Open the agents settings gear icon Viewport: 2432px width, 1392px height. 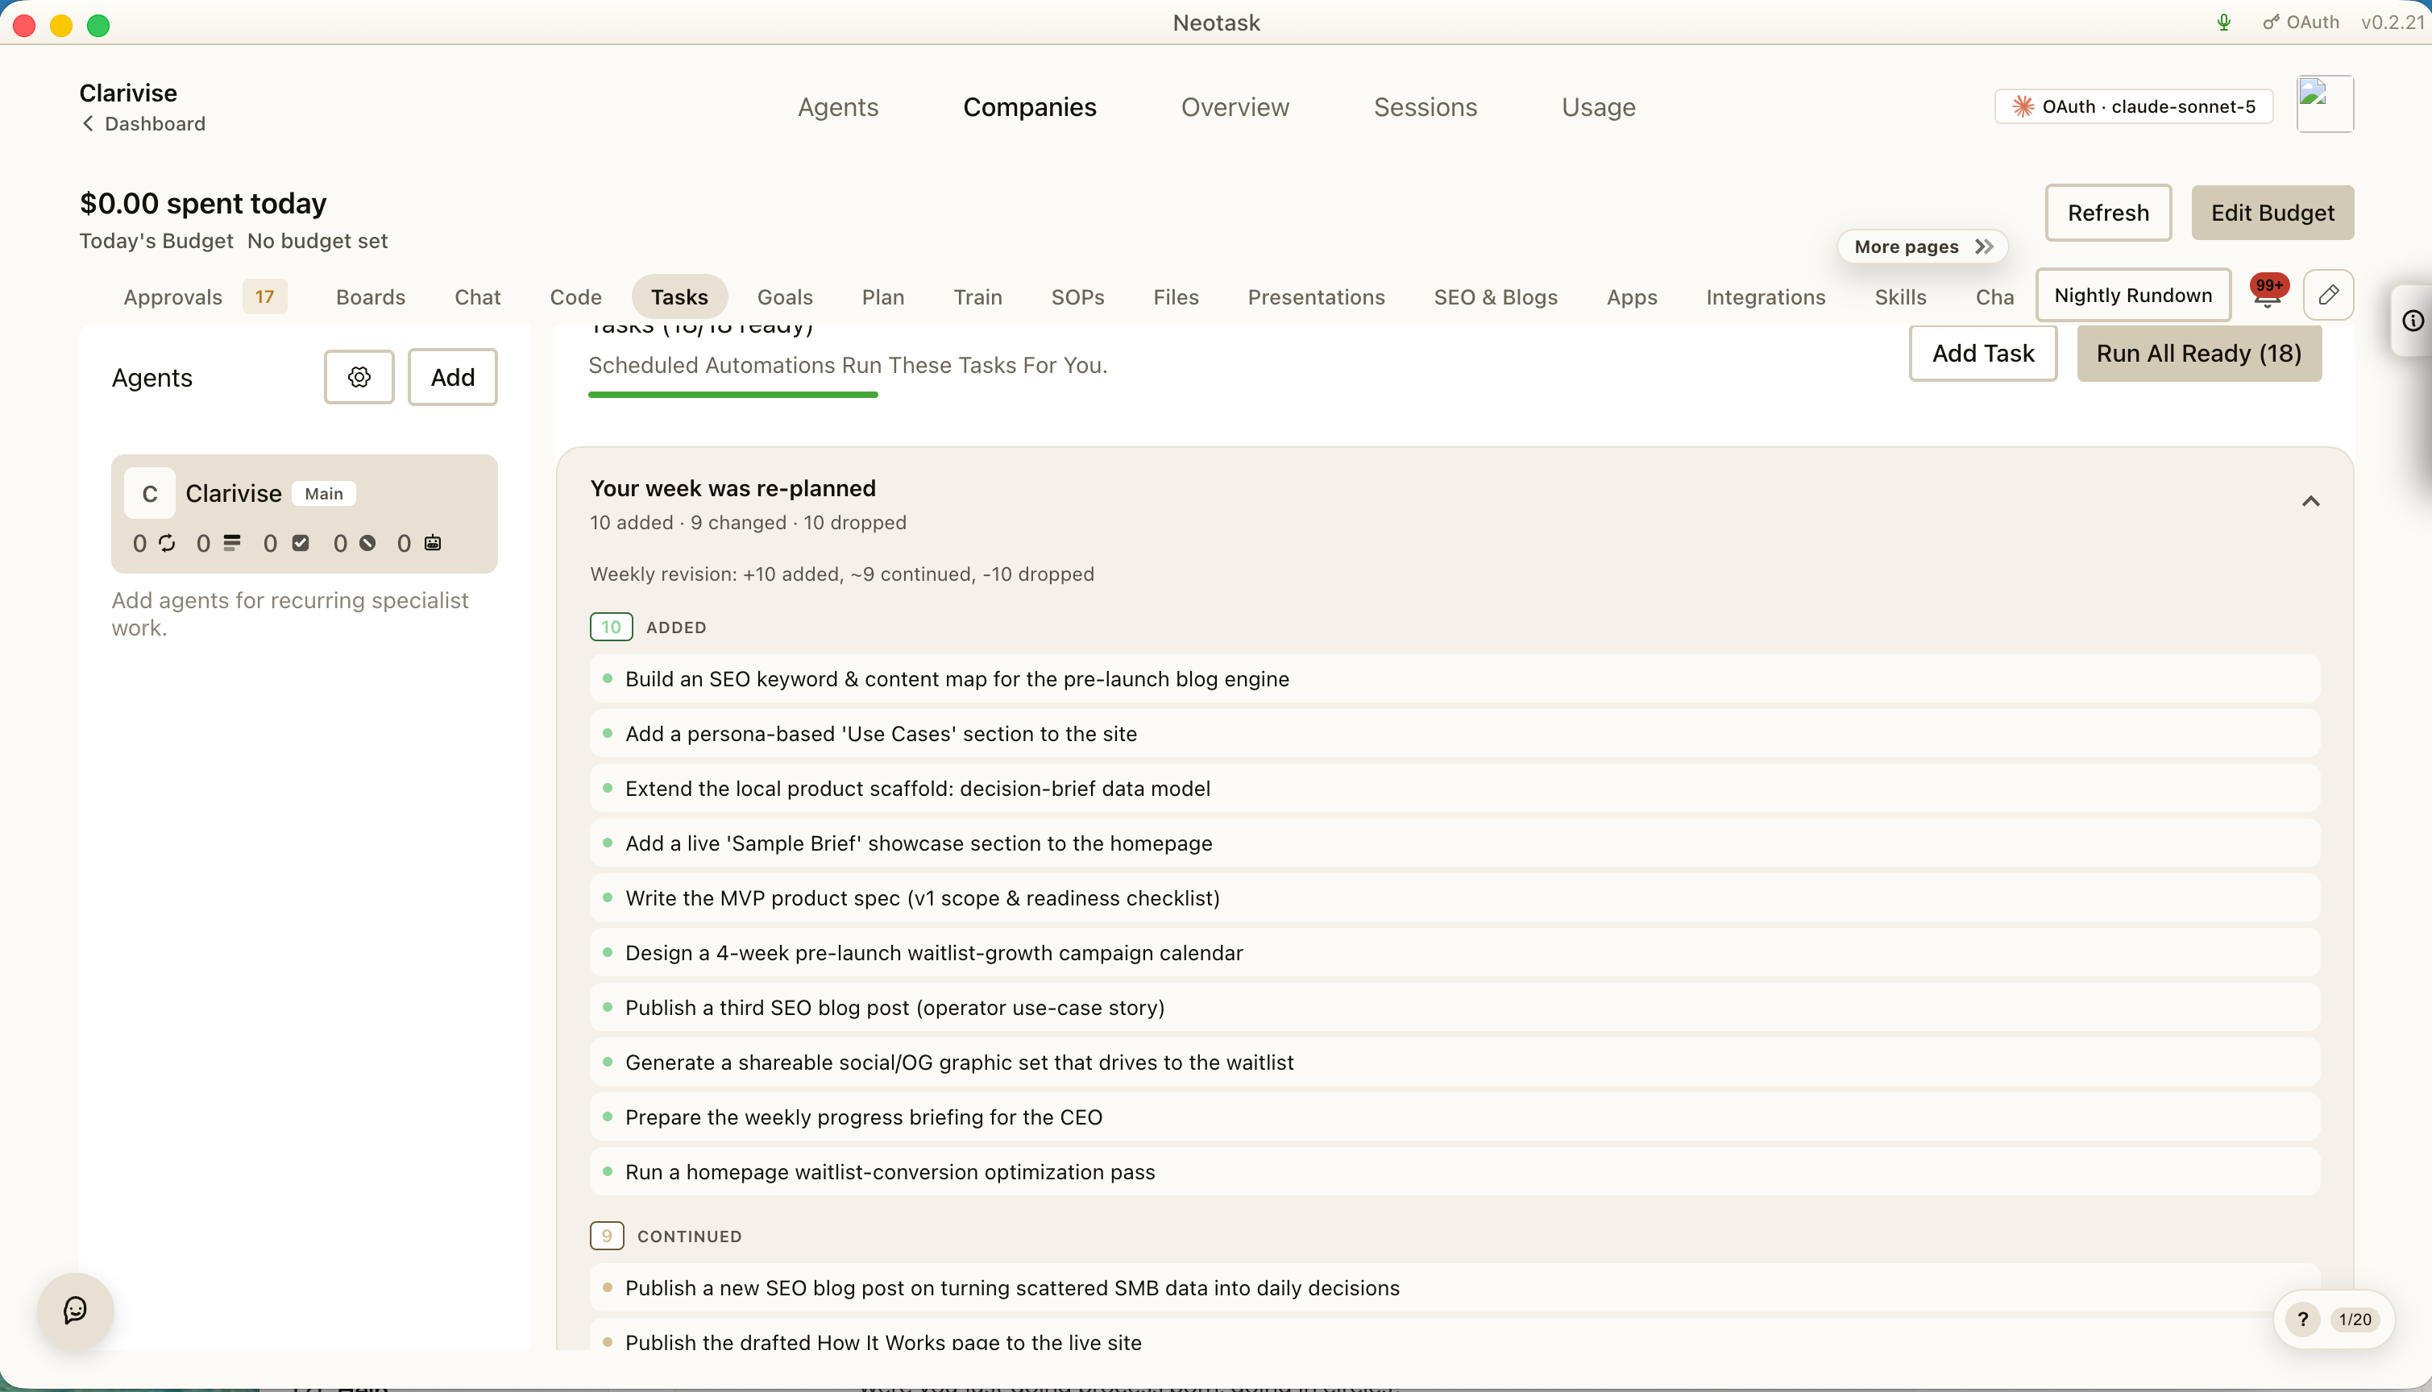pos(359,377)
